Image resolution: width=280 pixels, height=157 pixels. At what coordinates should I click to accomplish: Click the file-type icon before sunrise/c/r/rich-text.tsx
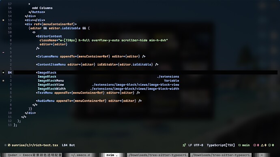(9, 145)
